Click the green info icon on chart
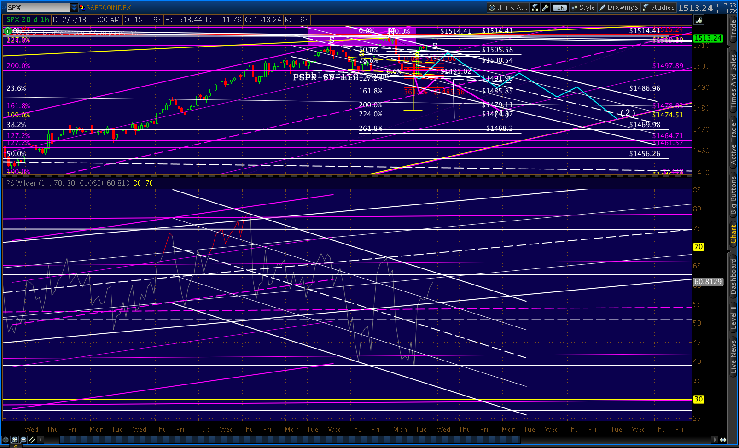Image resolution: width=739 pixels, height=448 pixels. [x=7, y=31]
